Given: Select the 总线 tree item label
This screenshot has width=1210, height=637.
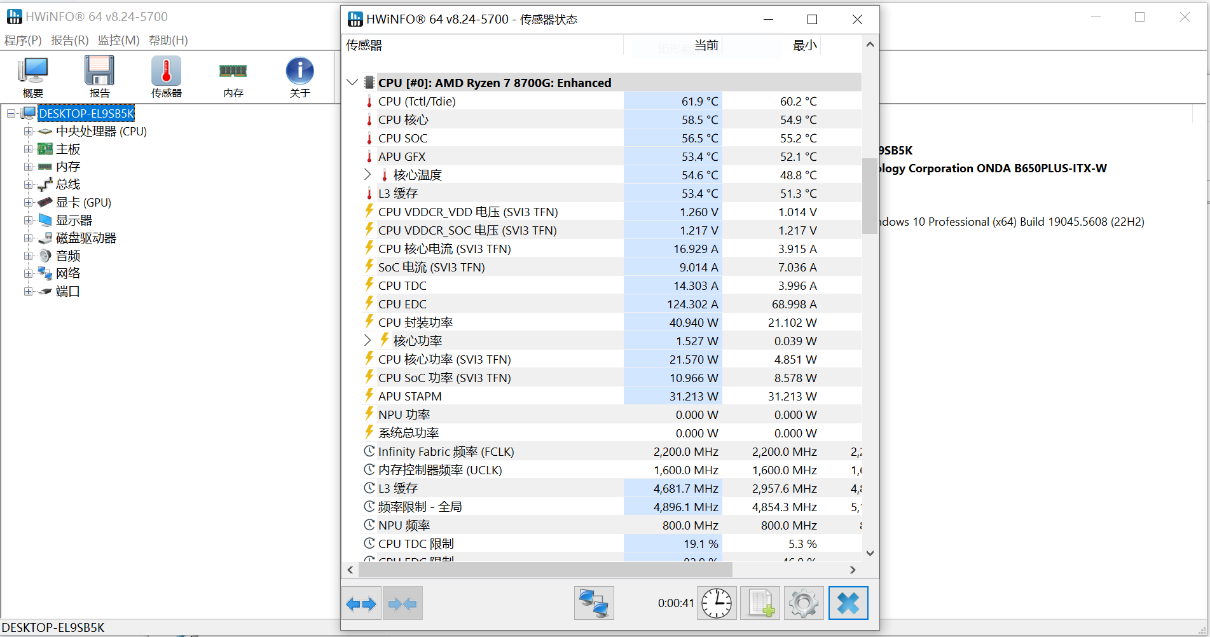Looking at the screenshot, I should [x=68, y=184].
